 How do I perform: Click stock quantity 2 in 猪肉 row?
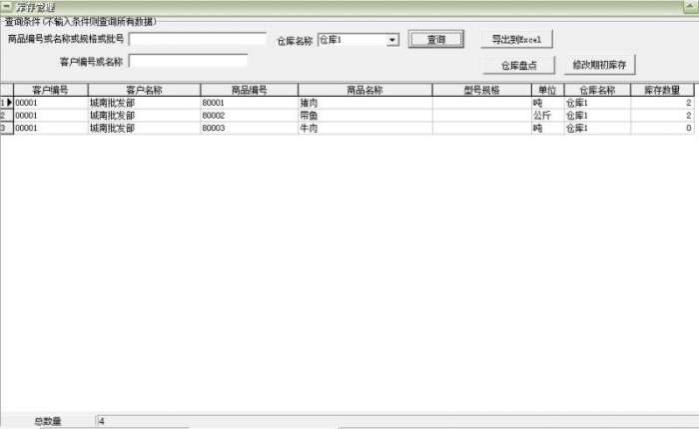[662, 103]
